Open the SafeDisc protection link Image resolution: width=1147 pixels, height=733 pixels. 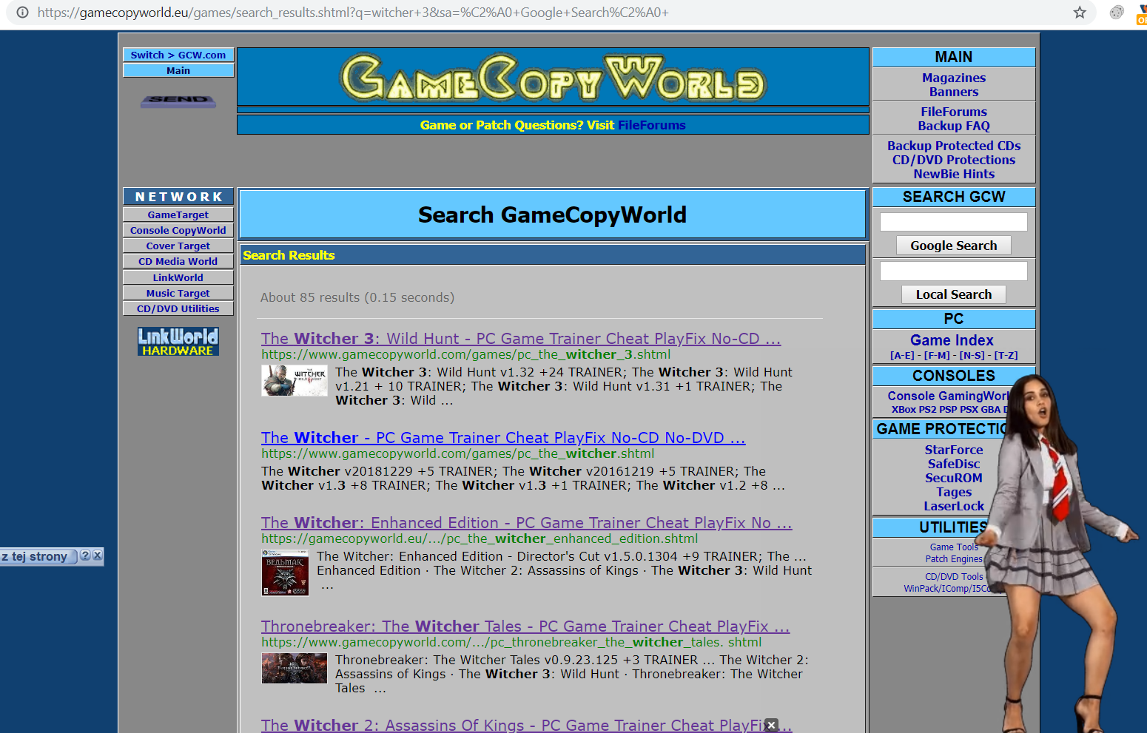[x=954, y=464]
